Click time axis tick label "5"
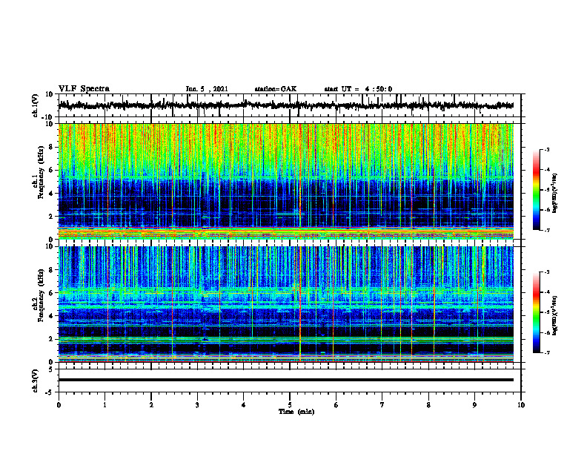 (x=290, y=405)
